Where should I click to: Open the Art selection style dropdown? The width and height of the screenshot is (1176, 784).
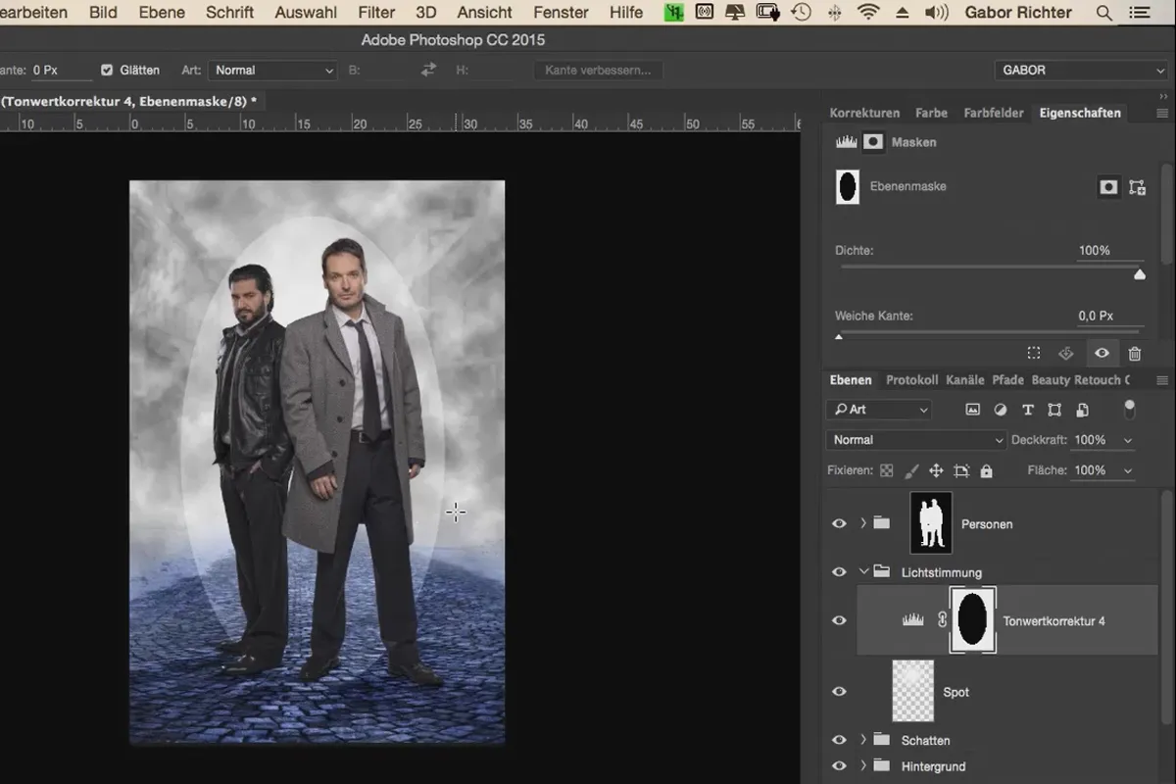coord(273,71)
